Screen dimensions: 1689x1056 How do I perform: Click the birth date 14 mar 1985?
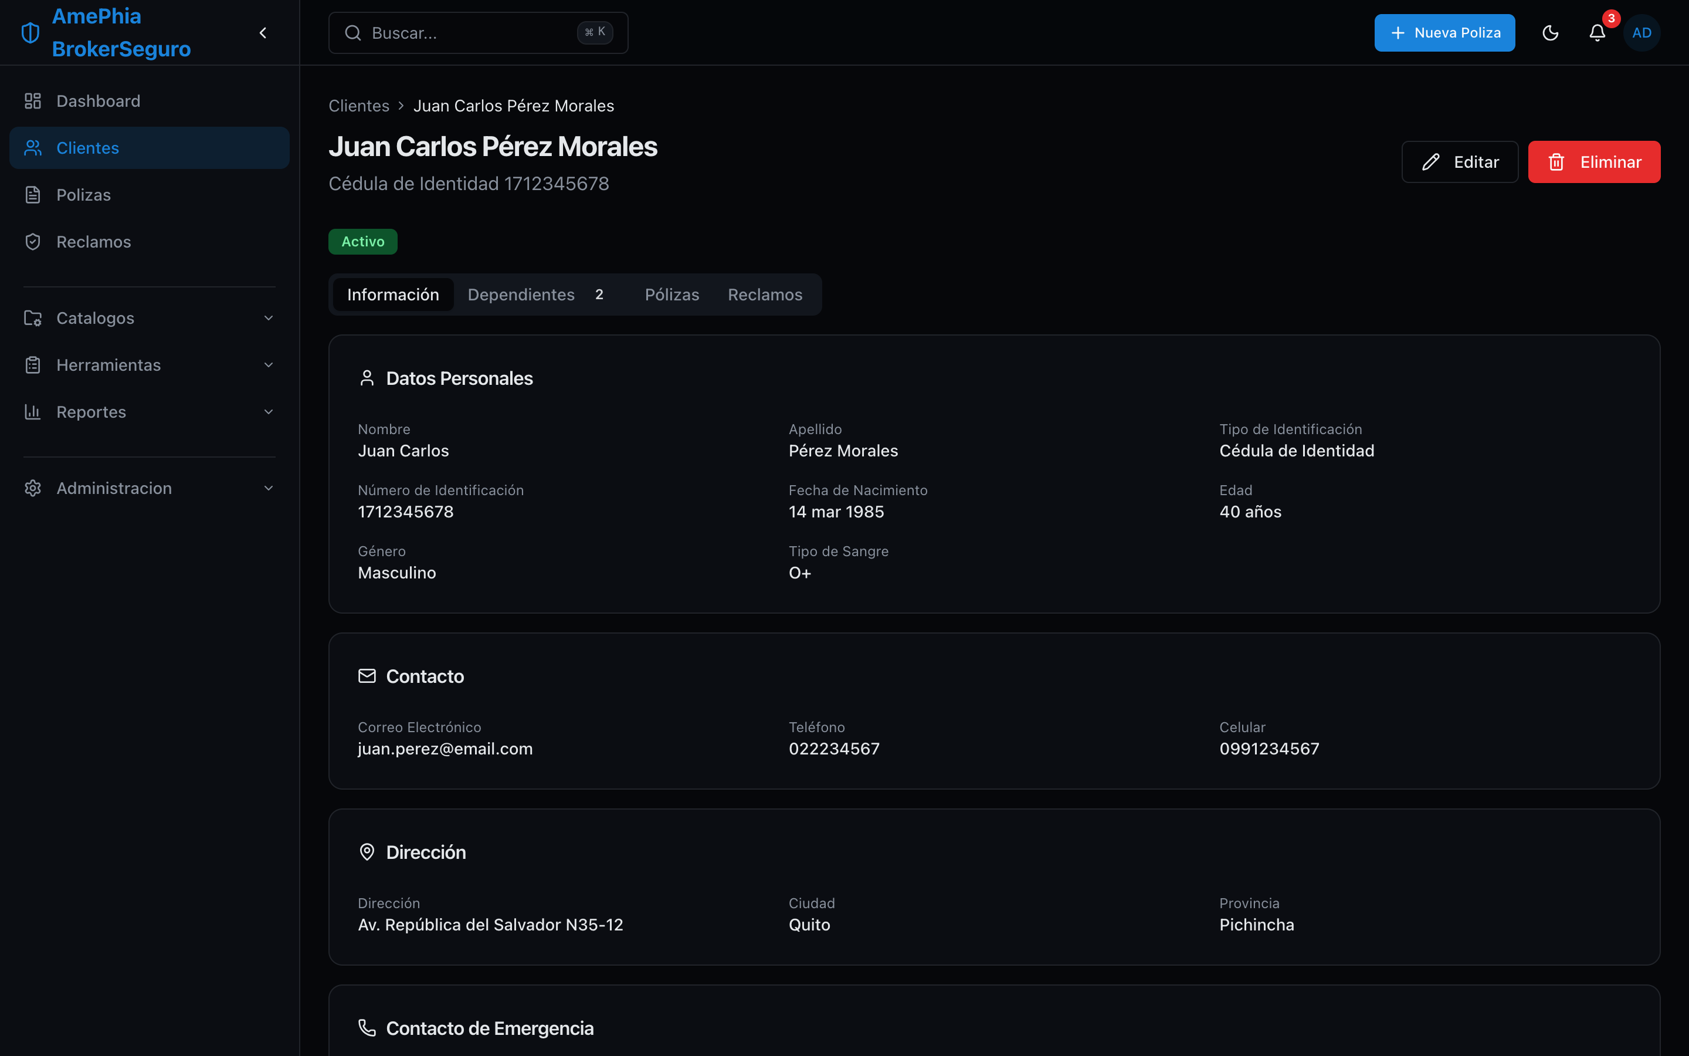tap(836, 512)
